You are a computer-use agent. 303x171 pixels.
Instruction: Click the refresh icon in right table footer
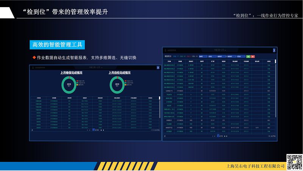(x=165, y=135)
